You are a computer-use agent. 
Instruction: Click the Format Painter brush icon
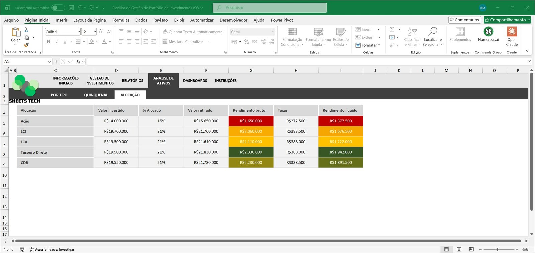(26, 45)
